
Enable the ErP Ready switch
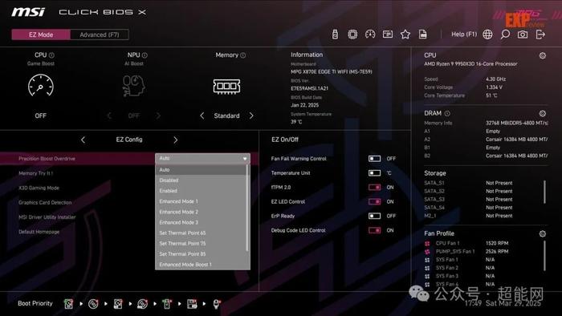(375, 216)
